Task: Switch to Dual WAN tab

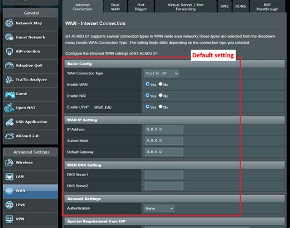Action: (x=116, y=7)
